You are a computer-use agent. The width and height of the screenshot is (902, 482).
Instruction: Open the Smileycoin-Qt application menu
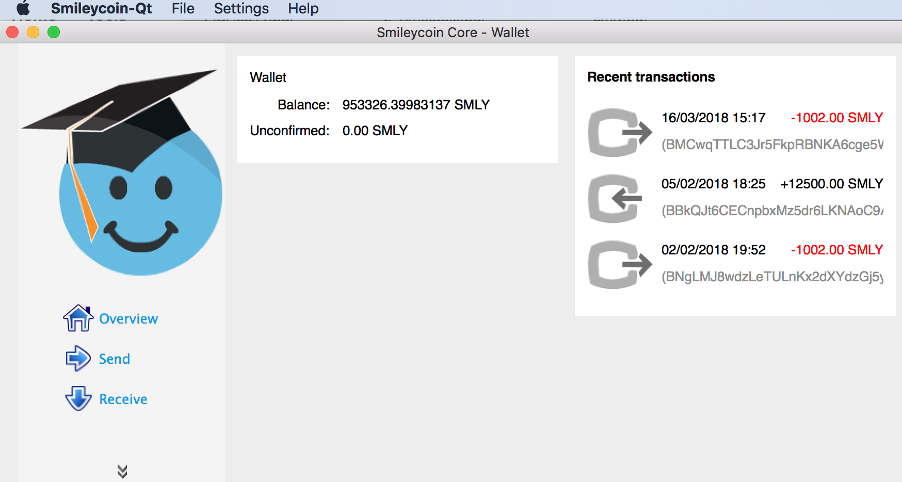click(101, 9)
